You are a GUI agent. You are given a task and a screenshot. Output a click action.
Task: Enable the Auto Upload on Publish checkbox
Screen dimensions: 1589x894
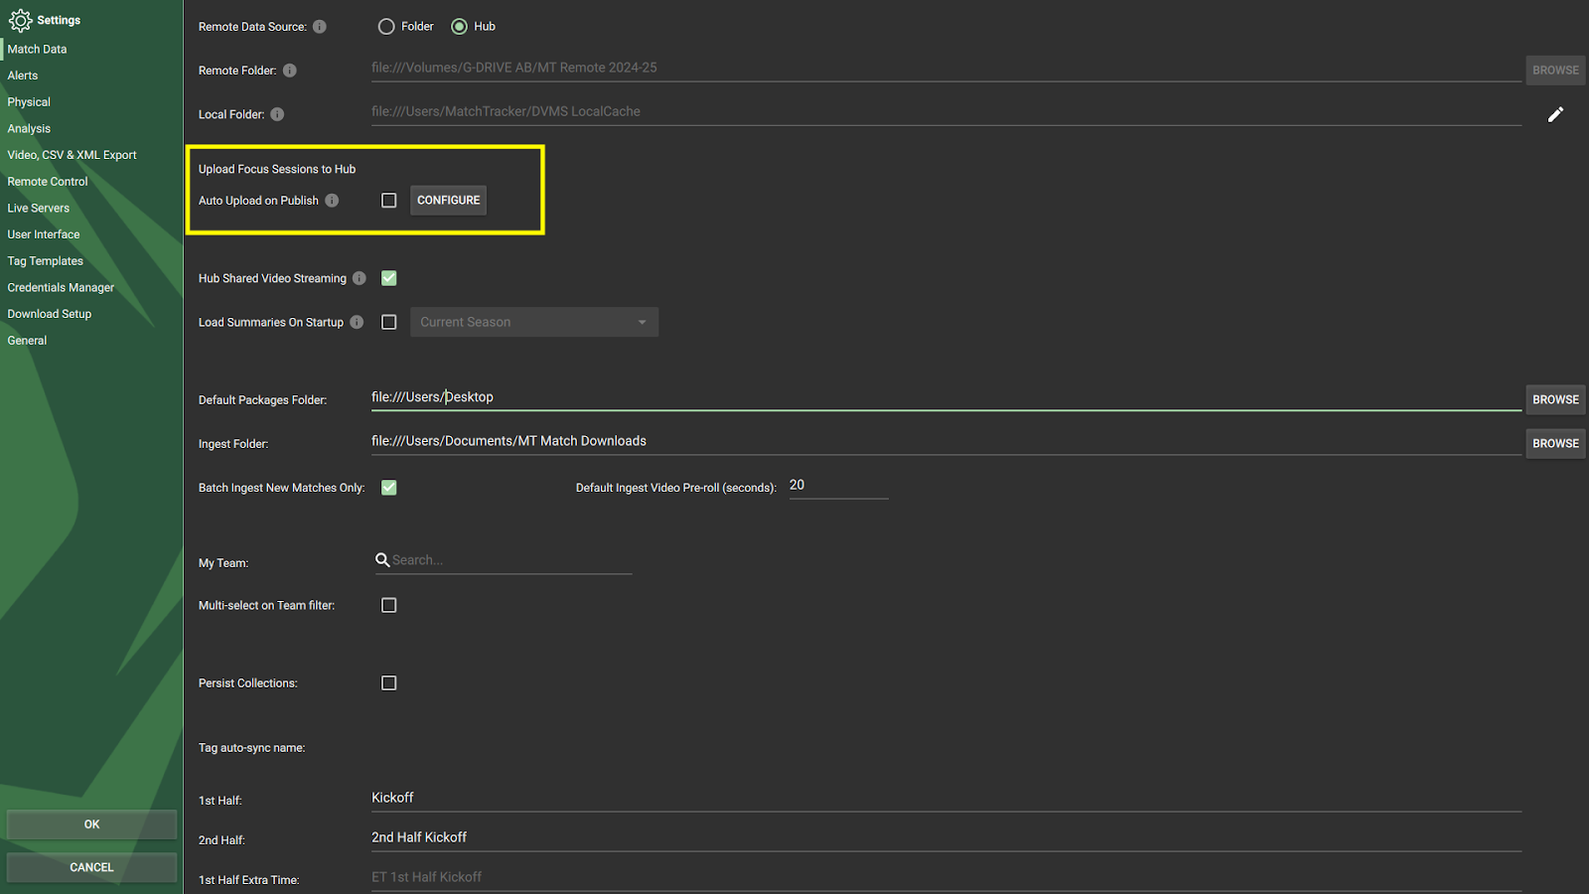point(388,200)
